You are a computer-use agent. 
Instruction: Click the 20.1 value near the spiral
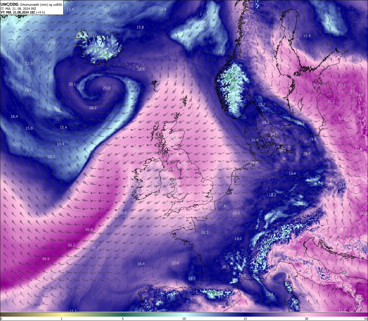coord(72,84)
